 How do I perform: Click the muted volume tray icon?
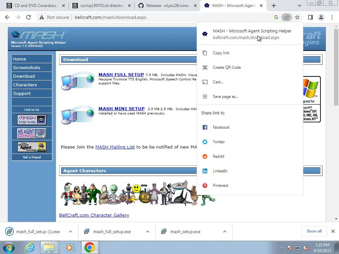pyautogui.click(x=306, y=248)
